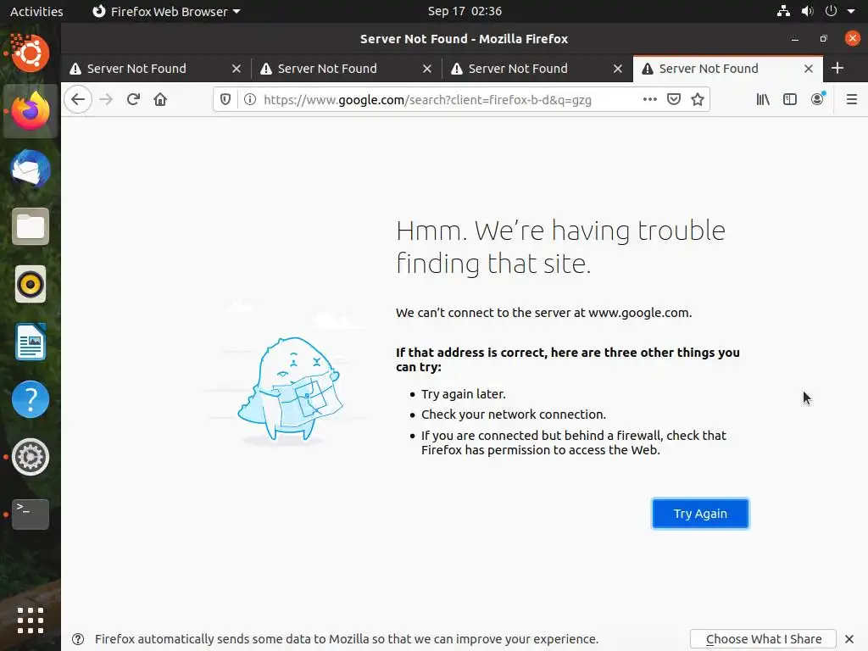This screenshot has height=651, width=868.
Task: Launch Ubuntu installer from the dock
Action: point(30,53)
